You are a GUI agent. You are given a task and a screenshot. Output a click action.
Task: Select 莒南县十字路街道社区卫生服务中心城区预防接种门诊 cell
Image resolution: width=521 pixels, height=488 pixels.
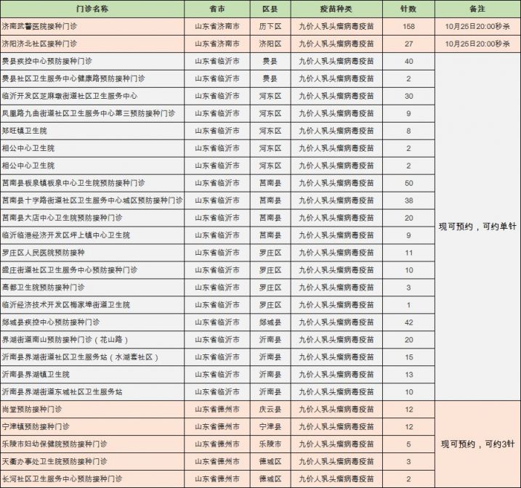point(92,200)
